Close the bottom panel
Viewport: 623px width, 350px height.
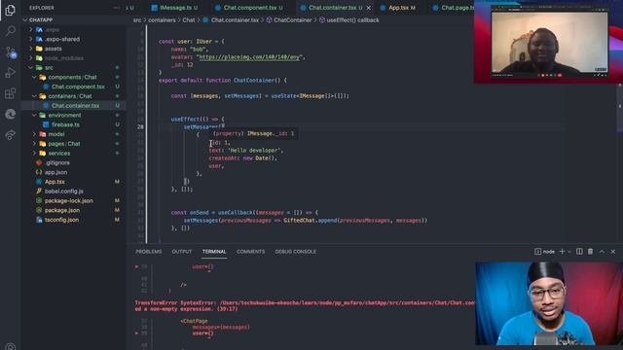(613, 252)
